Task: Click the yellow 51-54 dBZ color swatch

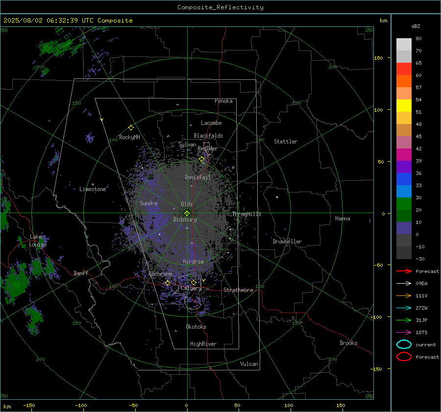Action: (404, 106)
